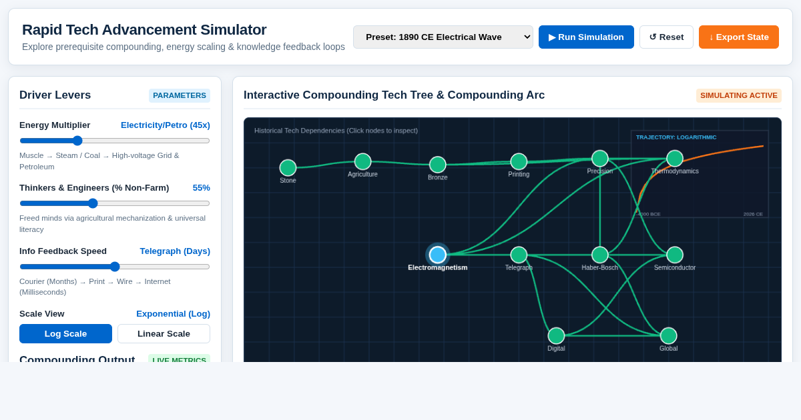
Task: Inspect the Bronze tech node
Action: tap(438, 165)
